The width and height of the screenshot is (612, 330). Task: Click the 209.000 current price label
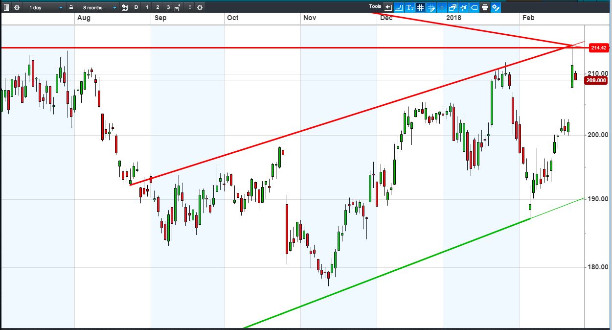[x=596, y=80]
